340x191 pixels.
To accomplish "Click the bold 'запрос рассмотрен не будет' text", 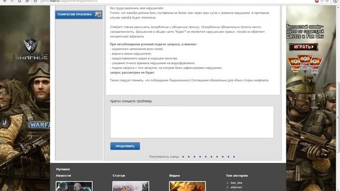I will coord(132,73).
